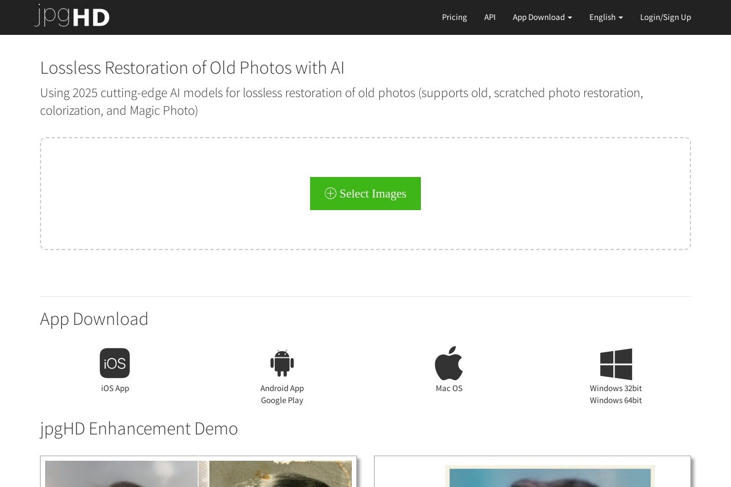Open the Pricing page
731x487 pixels.
point(454,17)
